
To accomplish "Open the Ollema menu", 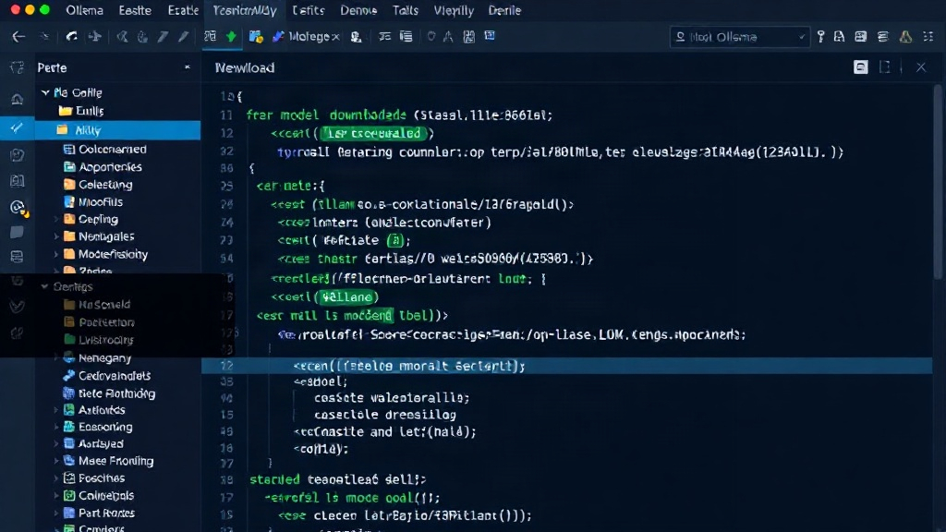I will pyautogui.click(x=84, y=10).
